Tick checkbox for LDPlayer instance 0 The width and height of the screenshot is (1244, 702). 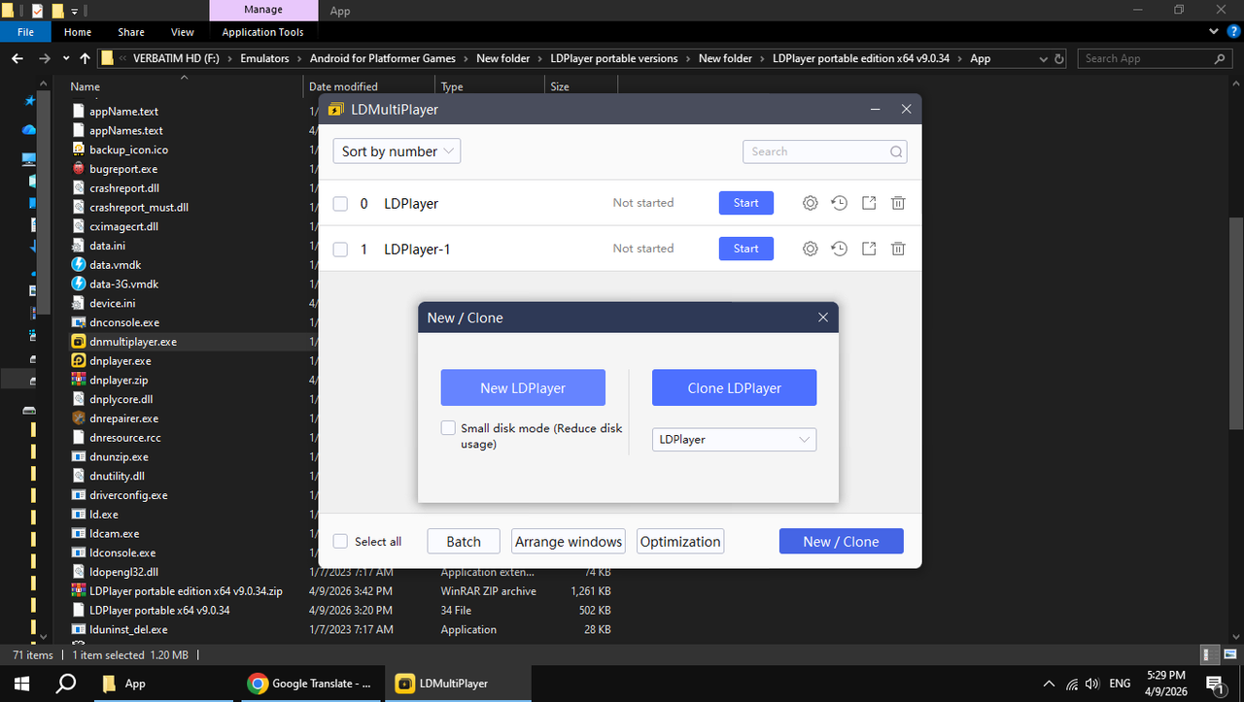point(340,204)
